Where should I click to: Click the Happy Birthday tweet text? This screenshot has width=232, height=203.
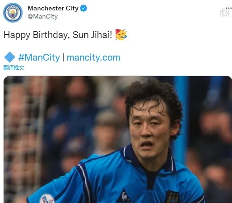point(58,35)
